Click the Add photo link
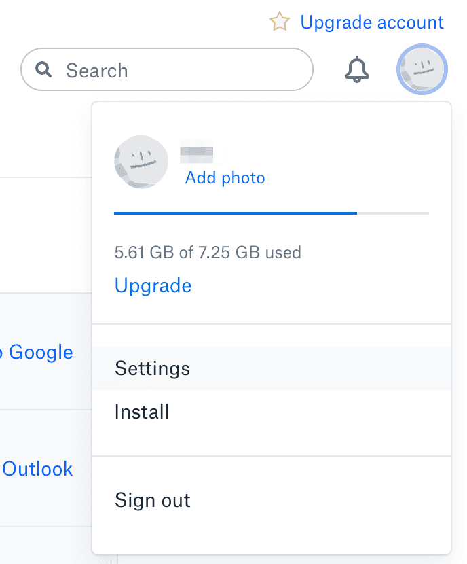467x564 pixels. tap(225, 178)
